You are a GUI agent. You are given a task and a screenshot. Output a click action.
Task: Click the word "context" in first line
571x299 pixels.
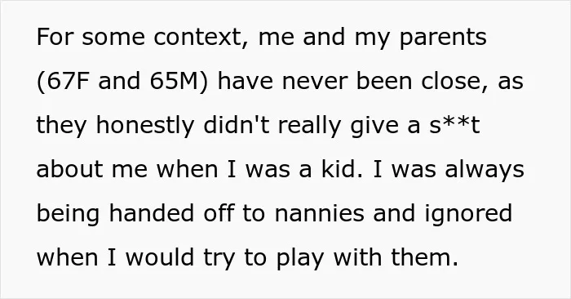[197, 38]
